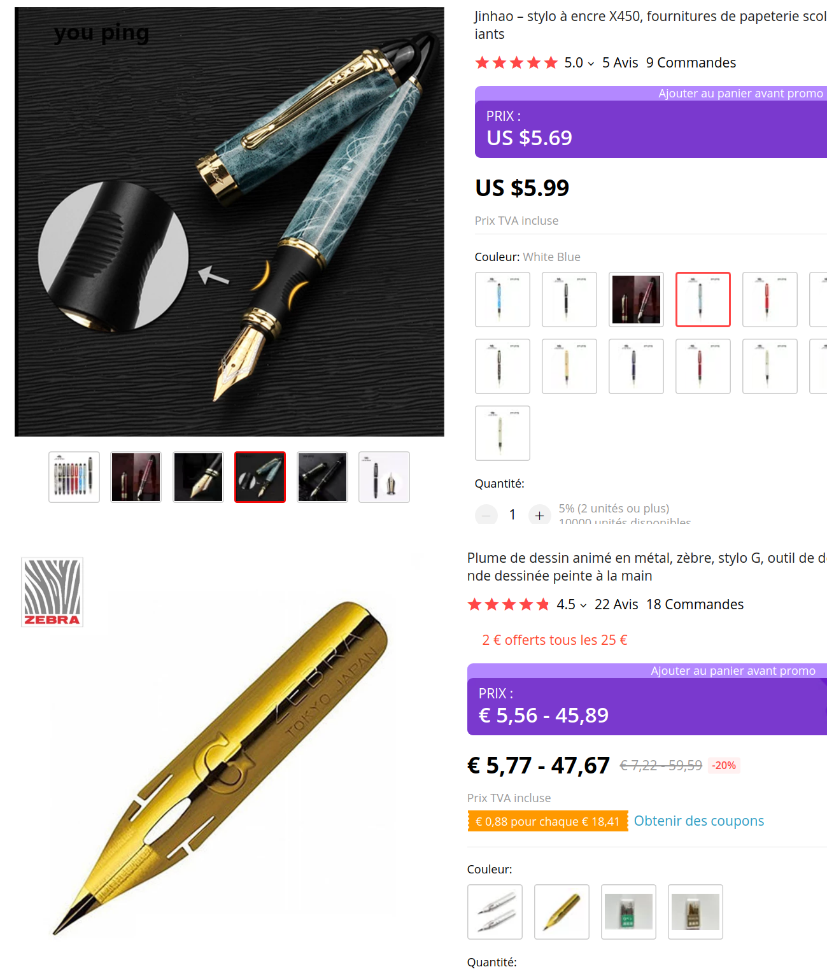The height and width of the screenshot is (974, 827).
Task: Open the 5 Avis reviews link
Action: pos(620,62)
